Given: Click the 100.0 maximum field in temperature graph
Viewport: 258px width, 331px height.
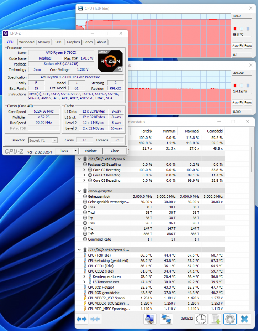Looking at the screenshot, I should click(242, 16).
